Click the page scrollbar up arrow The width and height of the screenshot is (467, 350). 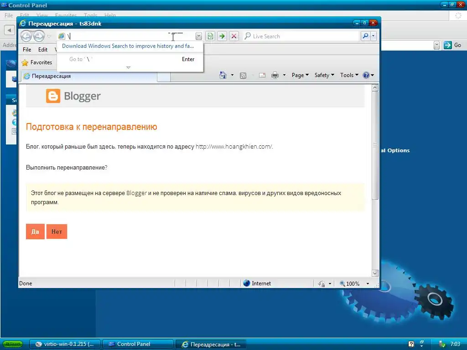point(375,88)
